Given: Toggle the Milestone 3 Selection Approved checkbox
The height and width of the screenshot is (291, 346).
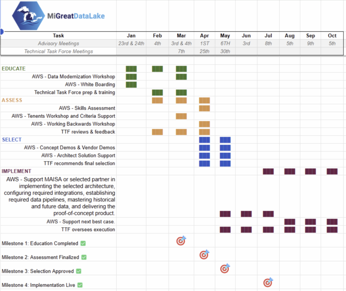Looking at the screenshot, I should (x=79, y=271).
